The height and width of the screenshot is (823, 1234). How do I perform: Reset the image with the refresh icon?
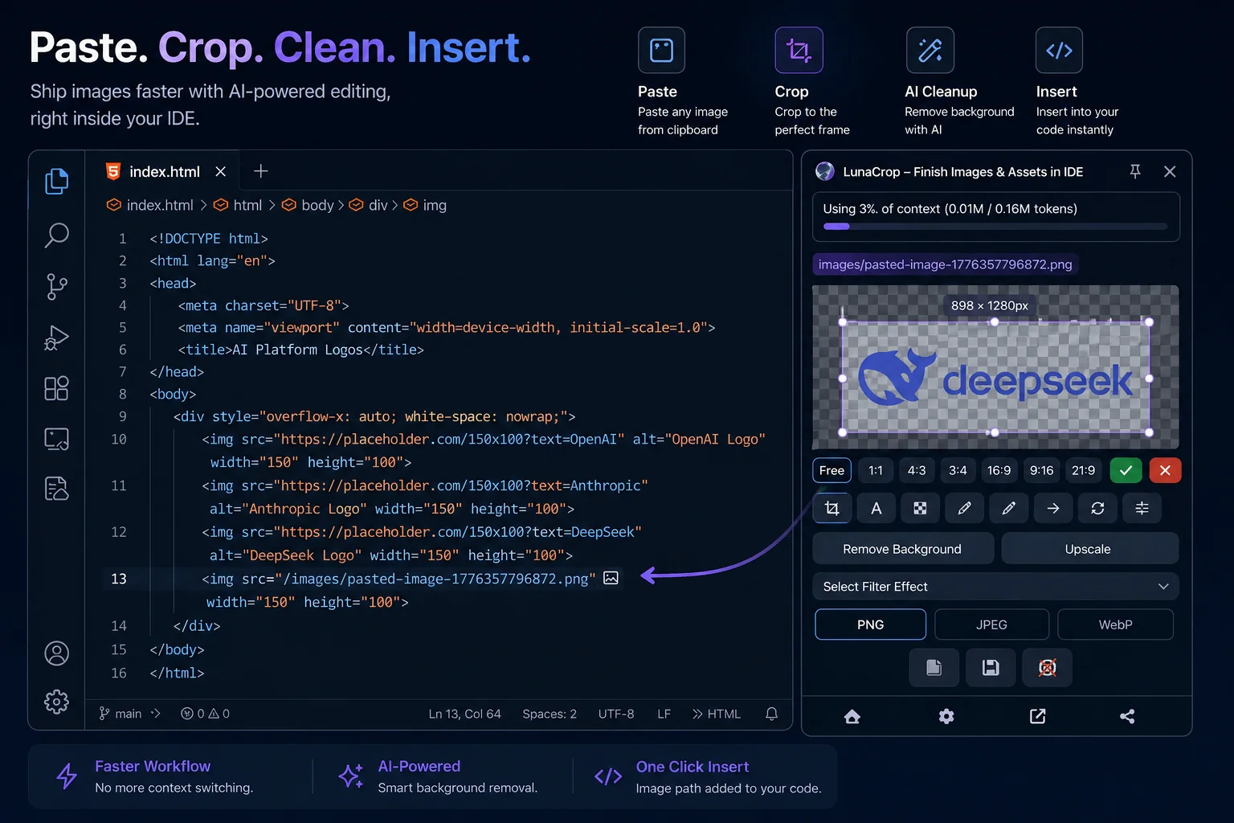1097,508
